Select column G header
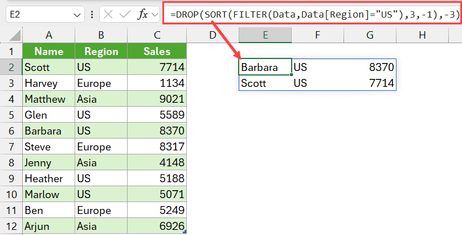 (x=370, y=35)
